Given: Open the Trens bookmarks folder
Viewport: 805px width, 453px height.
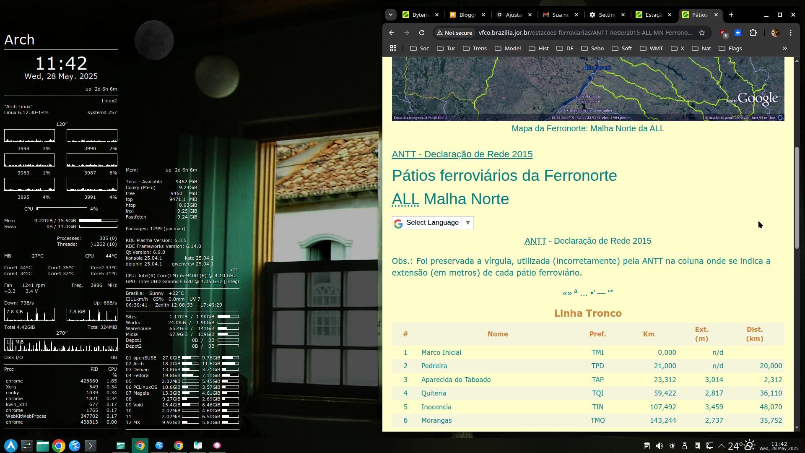Looking at the screenshot, I should pos(475,49).
